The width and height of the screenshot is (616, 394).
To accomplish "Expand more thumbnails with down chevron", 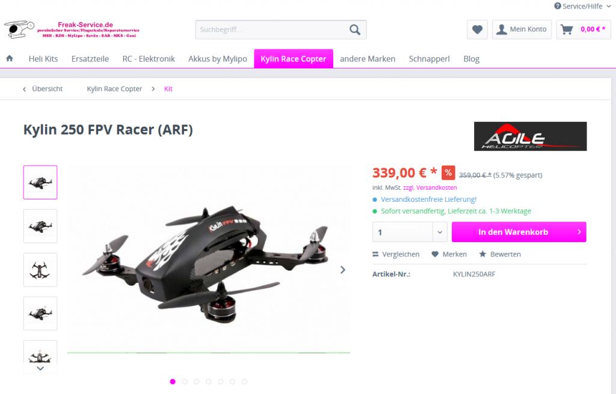I will pyautogui.click(x=40, y=369).
